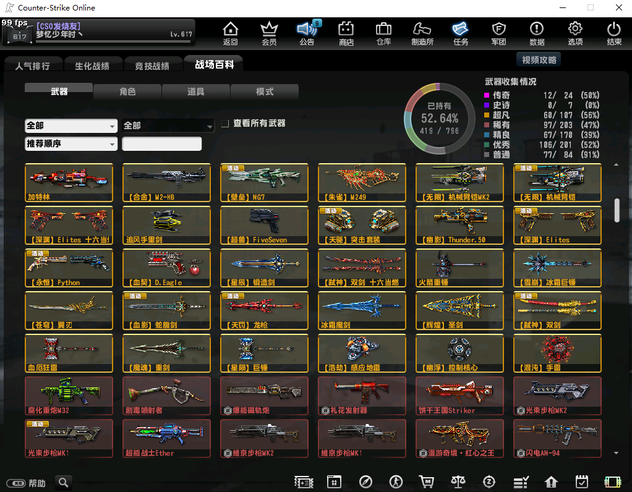This screenshot has width=632, height=492.
Task: Click the weapon list vertical scrollbar thumb
Action: [x=617, y=210]
